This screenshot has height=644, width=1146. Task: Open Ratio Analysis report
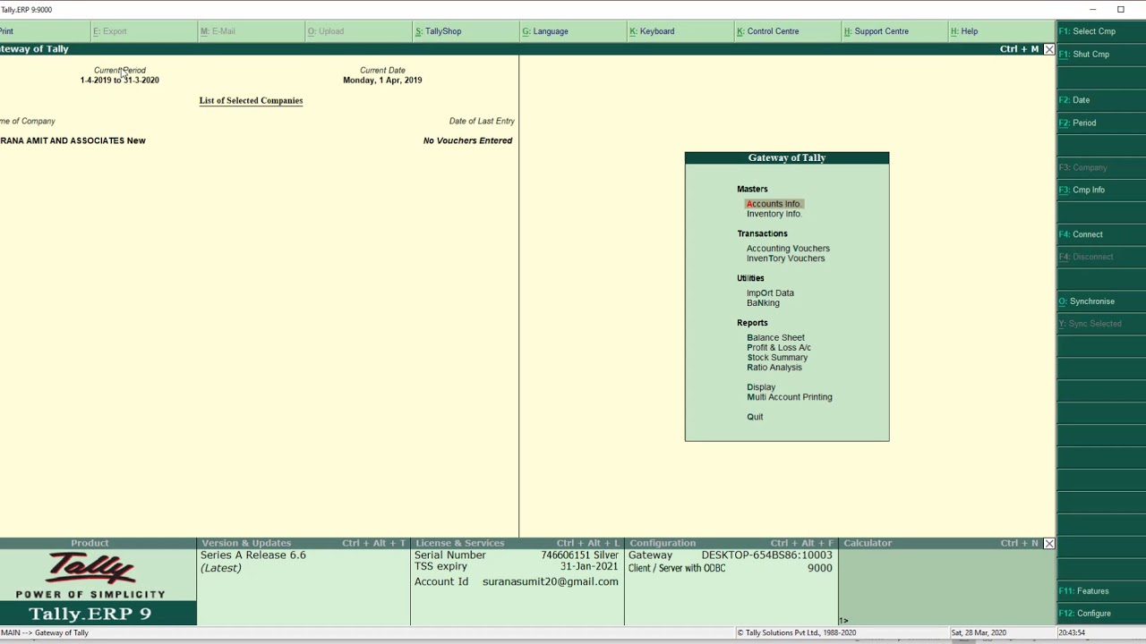774,368
